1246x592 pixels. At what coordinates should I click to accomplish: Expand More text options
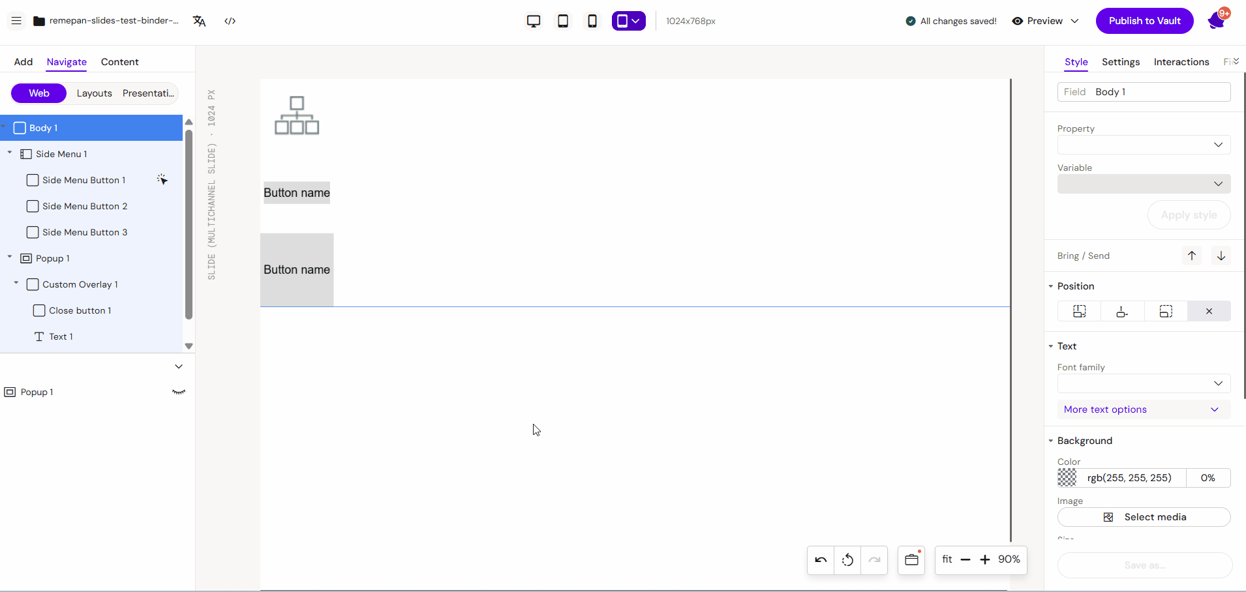point(1144,409)
